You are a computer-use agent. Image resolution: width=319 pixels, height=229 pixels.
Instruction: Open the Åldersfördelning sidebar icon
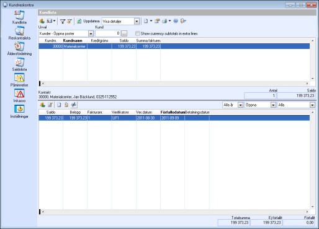(x=19, y=46)
